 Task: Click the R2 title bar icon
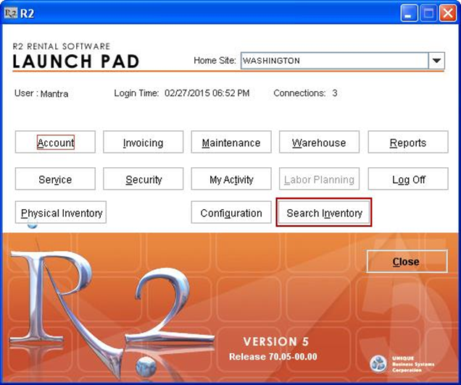[11, 13]
